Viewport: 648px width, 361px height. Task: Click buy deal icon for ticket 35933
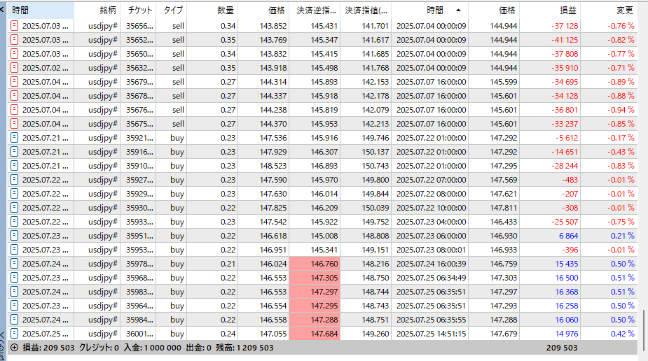pyautogui.click(x=14, y=222)
